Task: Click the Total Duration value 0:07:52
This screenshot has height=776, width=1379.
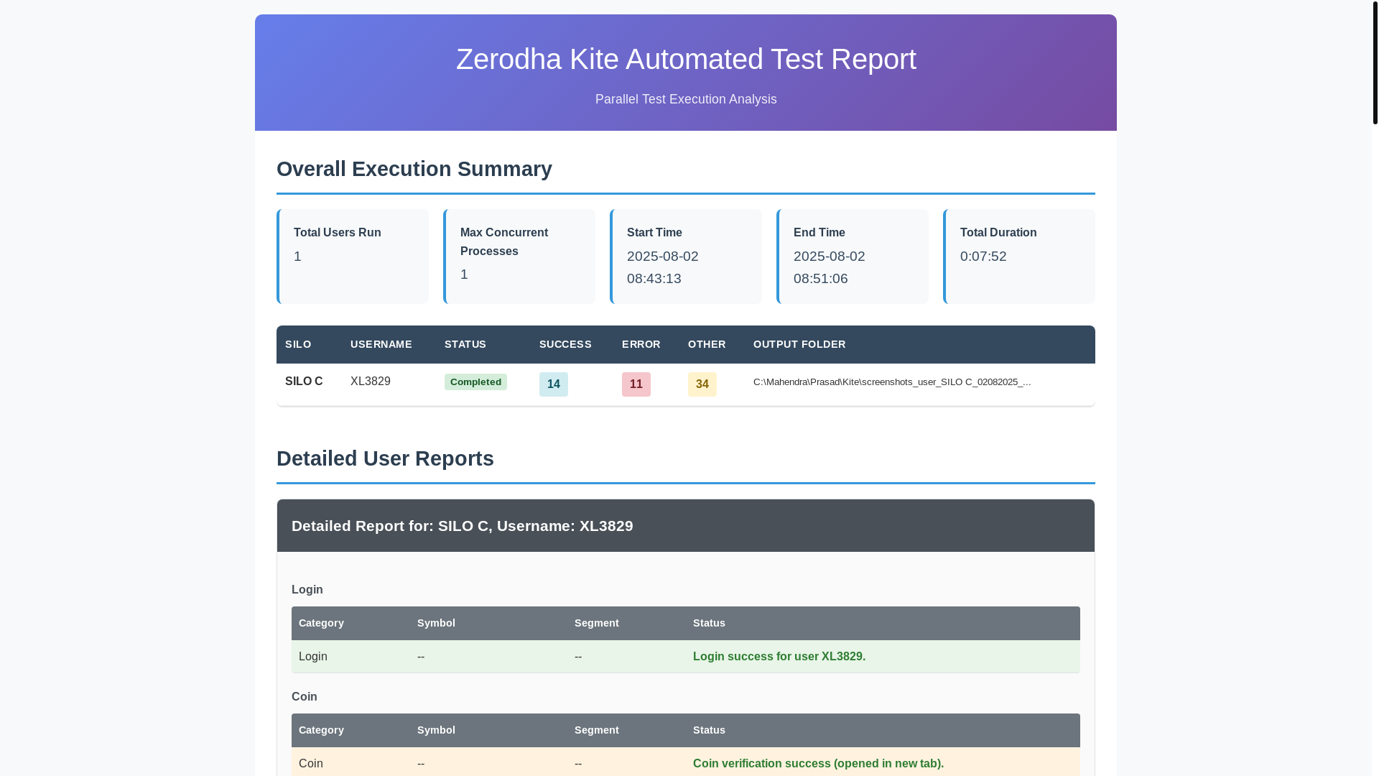Action: pyautogui.click(x=983, y=257)
